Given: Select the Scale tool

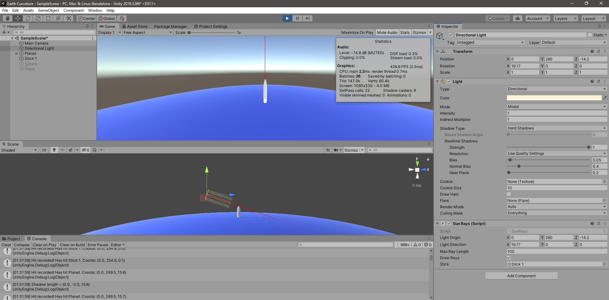Looking at the screenshot, I should tap(38, 18).
